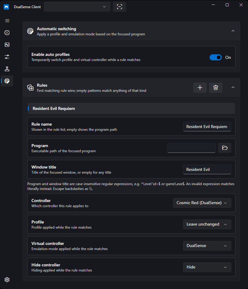Screen dimensions: 248x289
Task: Open the info page in sidebar
Action: (x=7, y=33)
